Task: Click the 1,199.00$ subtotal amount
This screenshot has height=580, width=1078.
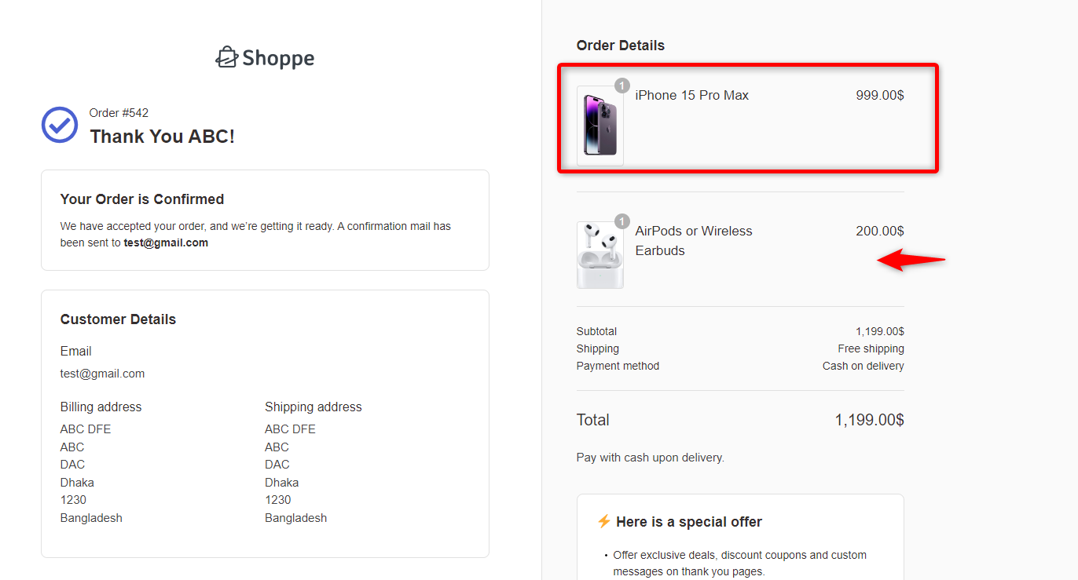Action: point(880,331)
